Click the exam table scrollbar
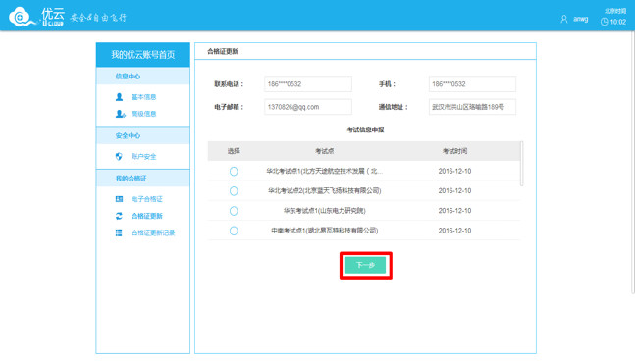The image size is (635, 363). [521, 164]
